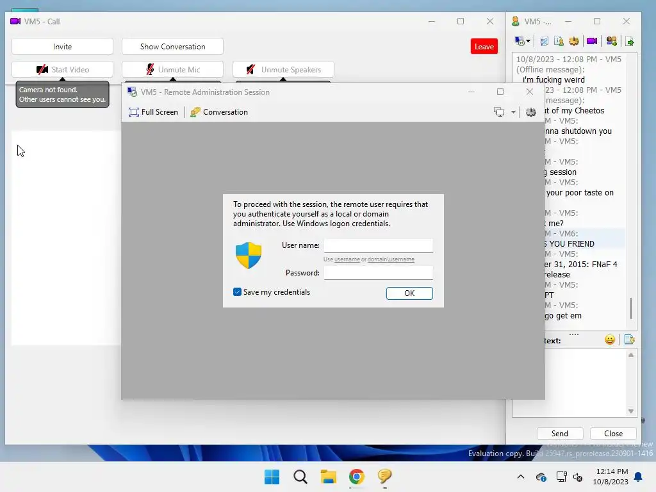Click the add users to conversation icon
The image size is (656, 492).
(x=611, y=41)
